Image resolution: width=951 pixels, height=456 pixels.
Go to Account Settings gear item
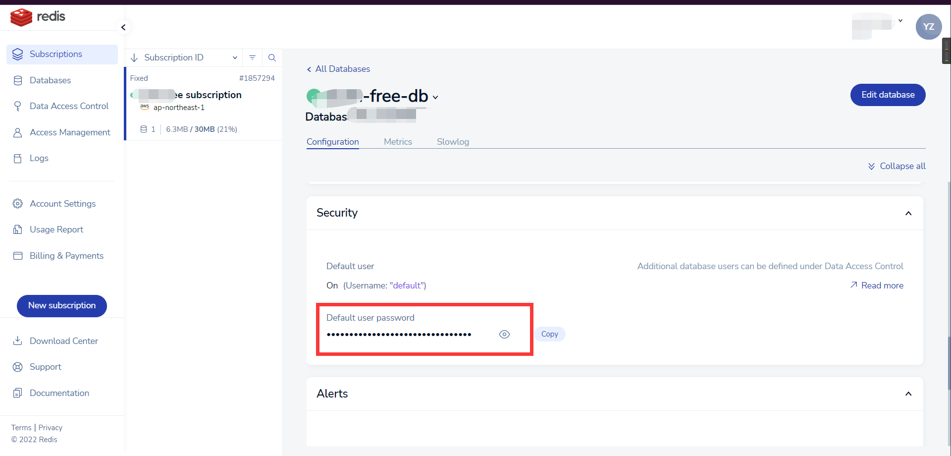tap(62, 204)
